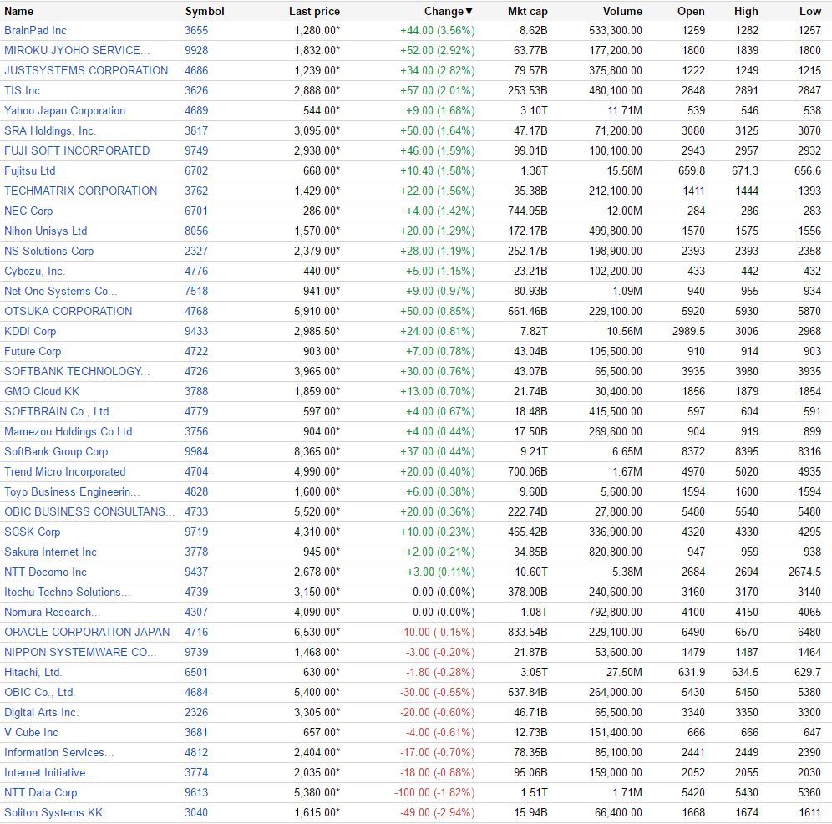
Task: Sort by Open column header
Action: (691, 11)
